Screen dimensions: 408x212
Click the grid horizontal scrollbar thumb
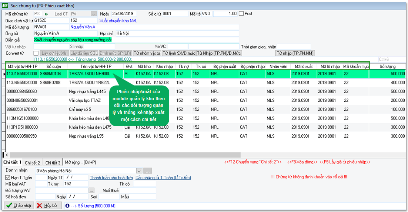[125, 155]
